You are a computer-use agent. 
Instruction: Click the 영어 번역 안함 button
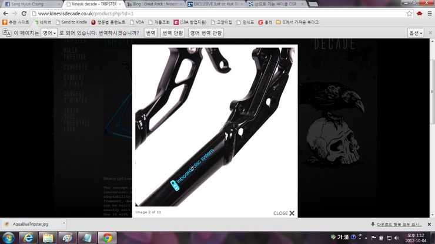pyautogui.click(x=206, y=33)
